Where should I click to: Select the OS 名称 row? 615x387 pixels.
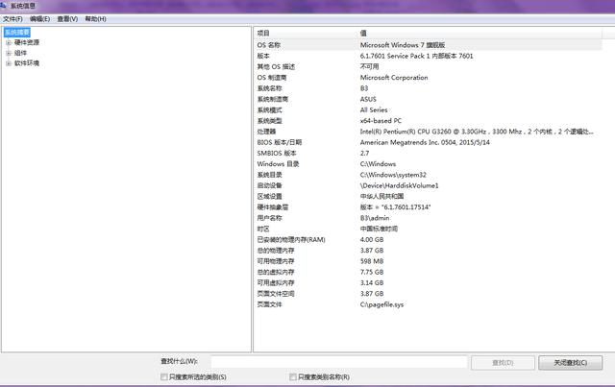pyautogui.click(x=428, y=45)
